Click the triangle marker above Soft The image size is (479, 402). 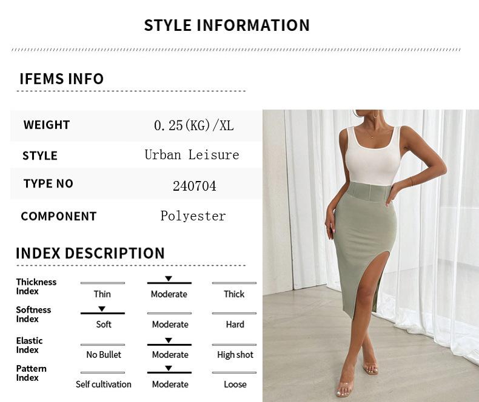pos(102,309)
